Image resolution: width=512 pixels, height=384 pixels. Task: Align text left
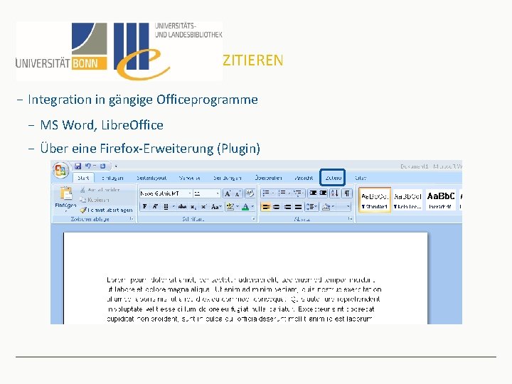pyautogui.click(x=266, y=207)
